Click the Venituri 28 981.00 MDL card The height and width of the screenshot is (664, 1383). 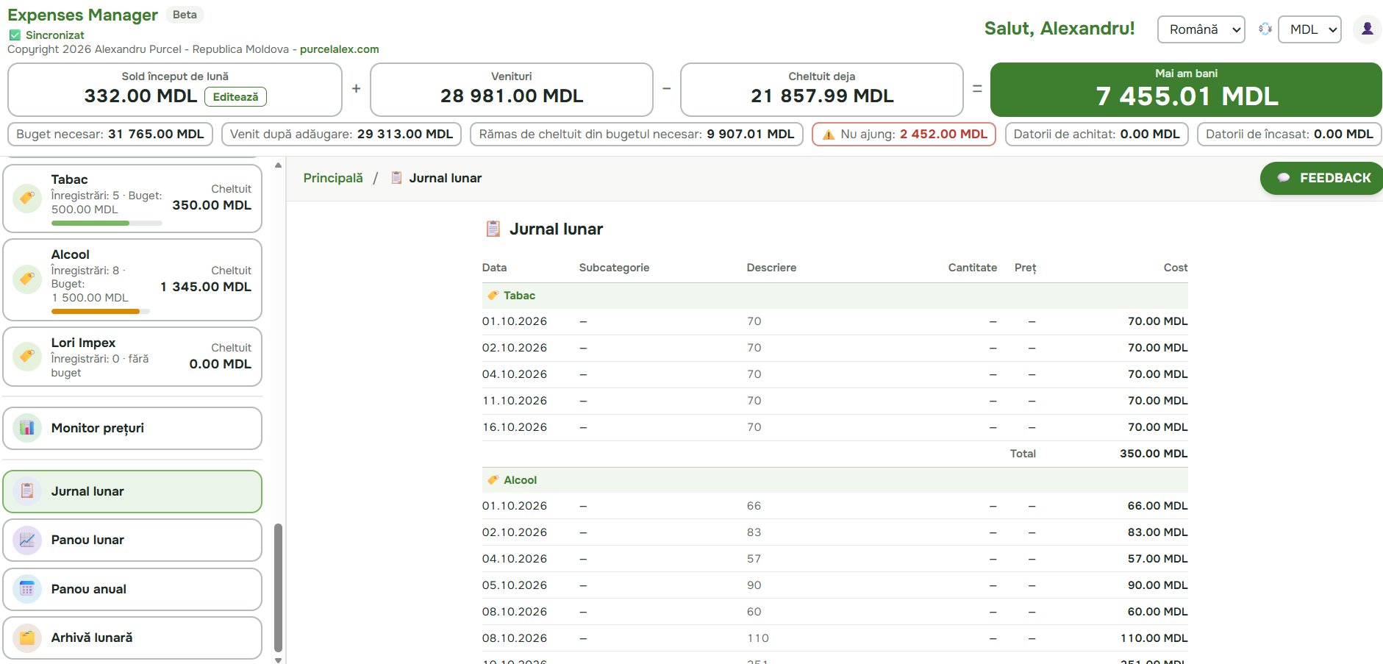click(x=512, y=90)
